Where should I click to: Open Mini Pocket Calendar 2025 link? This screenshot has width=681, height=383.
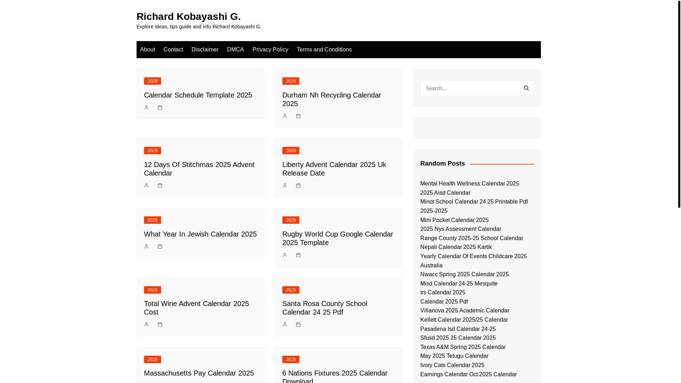pyautogui.click(x=454, y=220)
